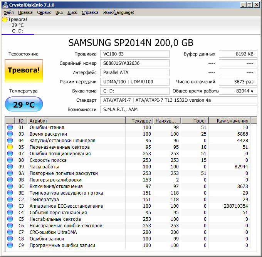Click status icon for C2 Температура
This screenshot has height=257, width=262.
click(10, 199)
